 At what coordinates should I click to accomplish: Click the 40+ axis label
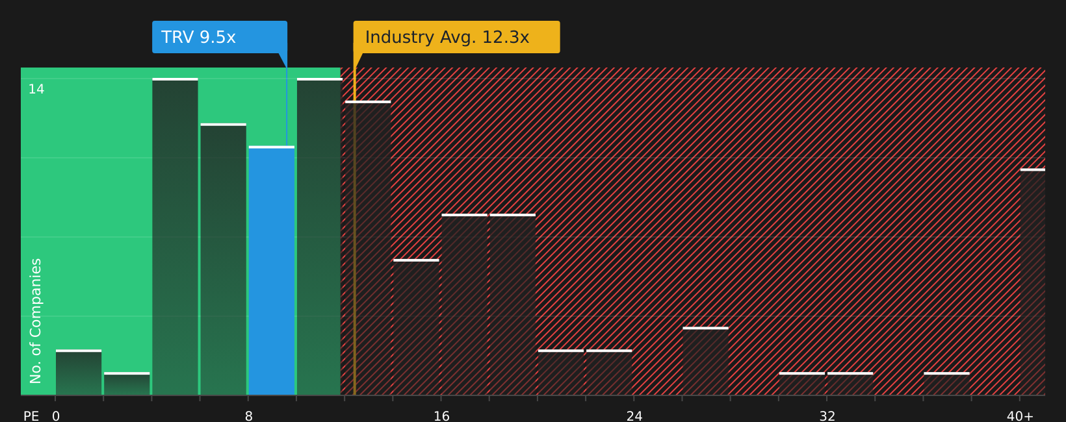(1020, 416)
